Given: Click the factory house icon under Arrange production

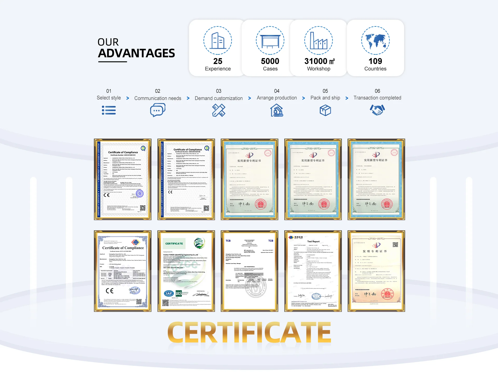Looking at the screenshot, I should 276,110.
